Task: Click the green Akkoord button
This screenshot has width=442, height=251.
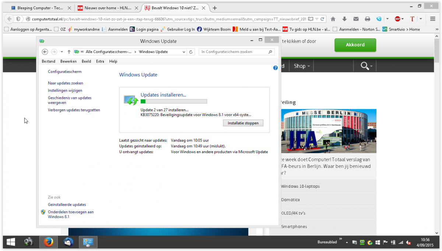Action: (355, 45)
